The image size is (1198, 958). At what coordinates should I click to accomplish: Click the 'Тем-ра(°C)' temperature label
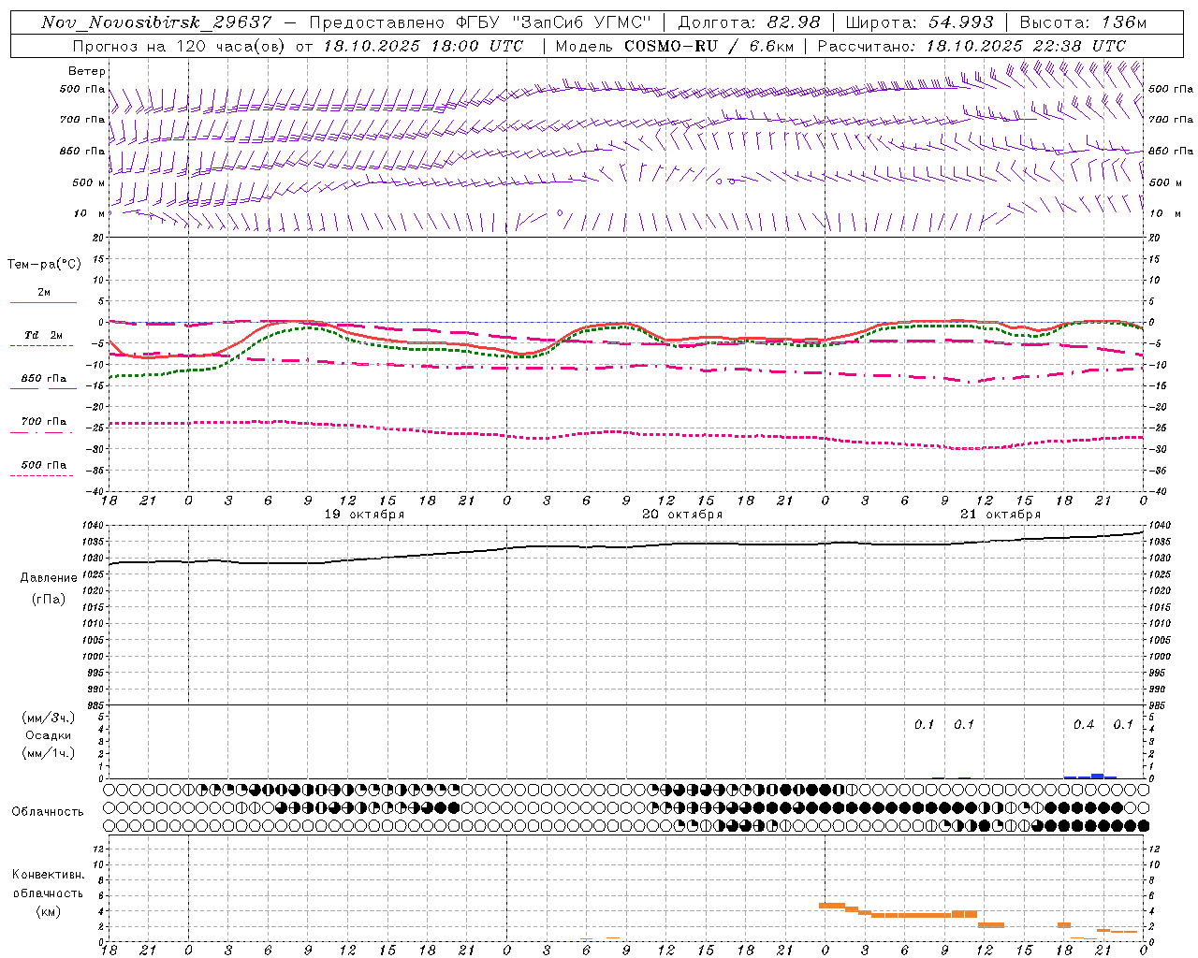pyautogui.click(x=44, y=265)
